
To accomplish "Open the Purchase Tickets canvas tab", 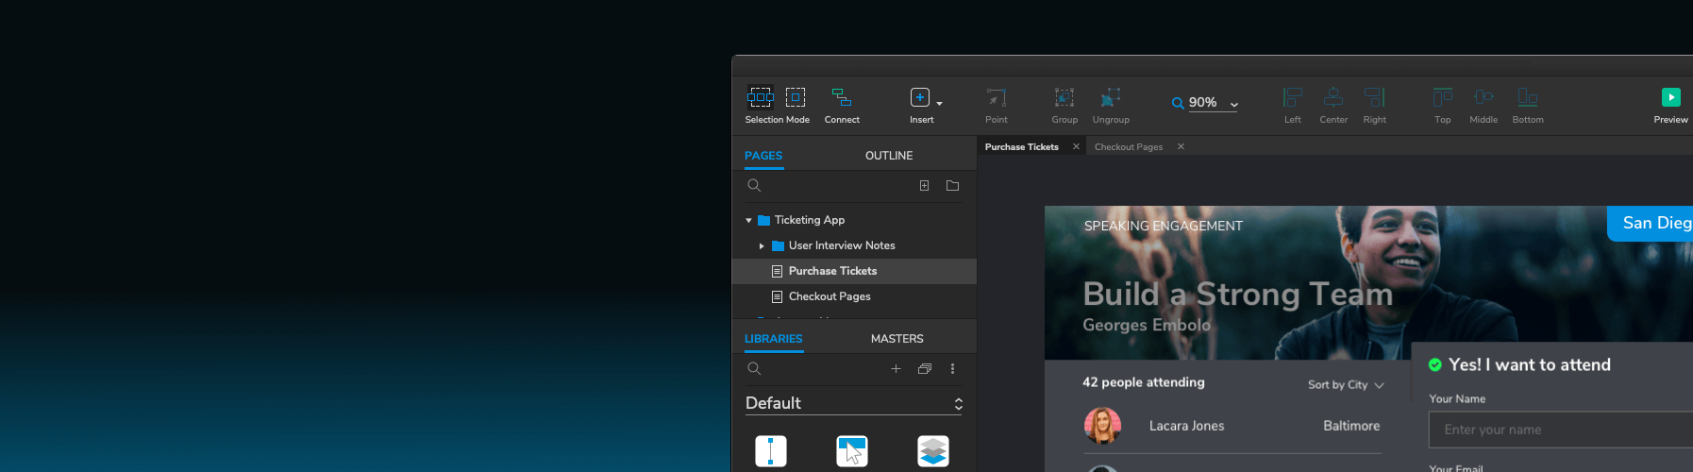I will 1022,147.
